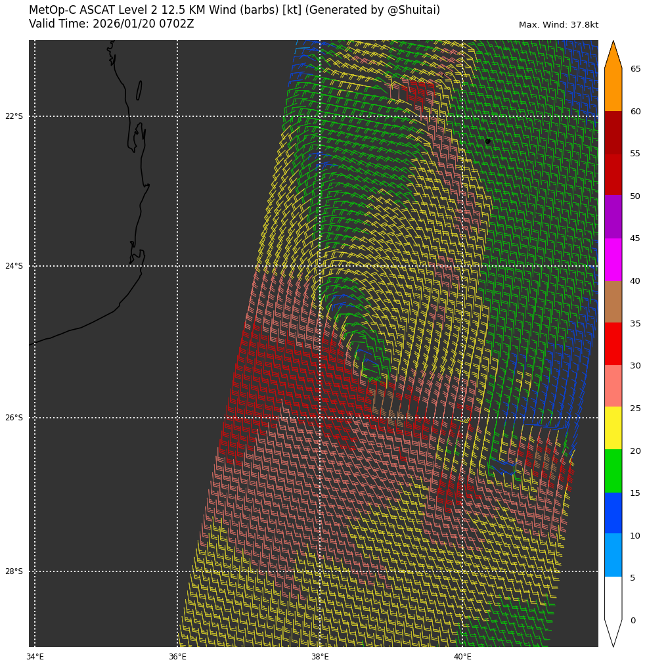Click the light blue 5–10 kt colorbar band

click(x=613, y=555)
